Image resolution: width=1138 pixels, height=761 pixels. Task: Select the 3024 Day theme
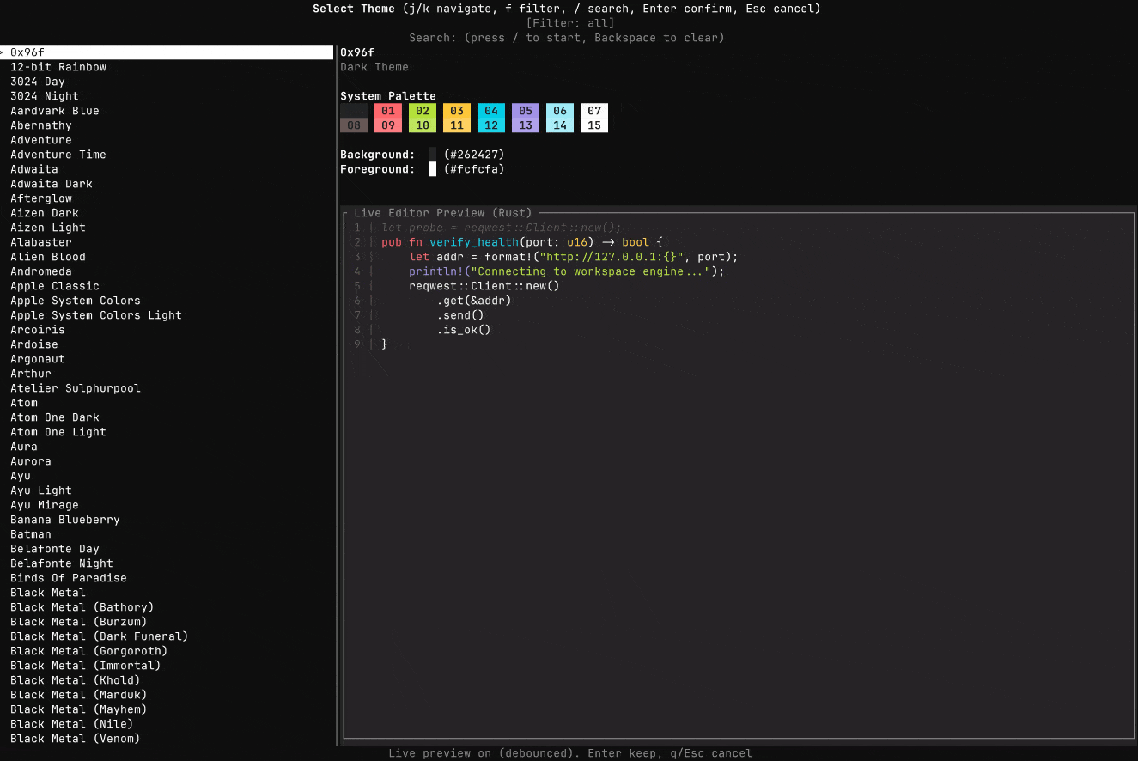coord(38,82)
